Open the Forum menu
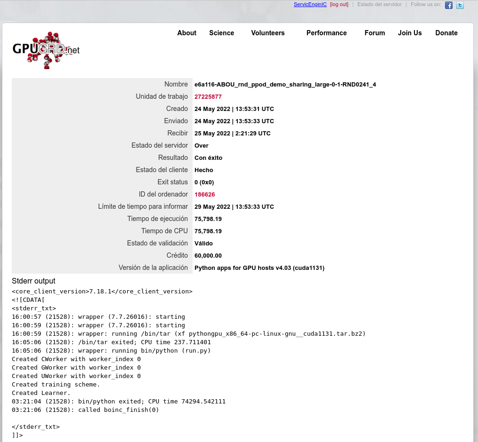The height and width of the screenshot is (442, 478). [x=375, y=33]
